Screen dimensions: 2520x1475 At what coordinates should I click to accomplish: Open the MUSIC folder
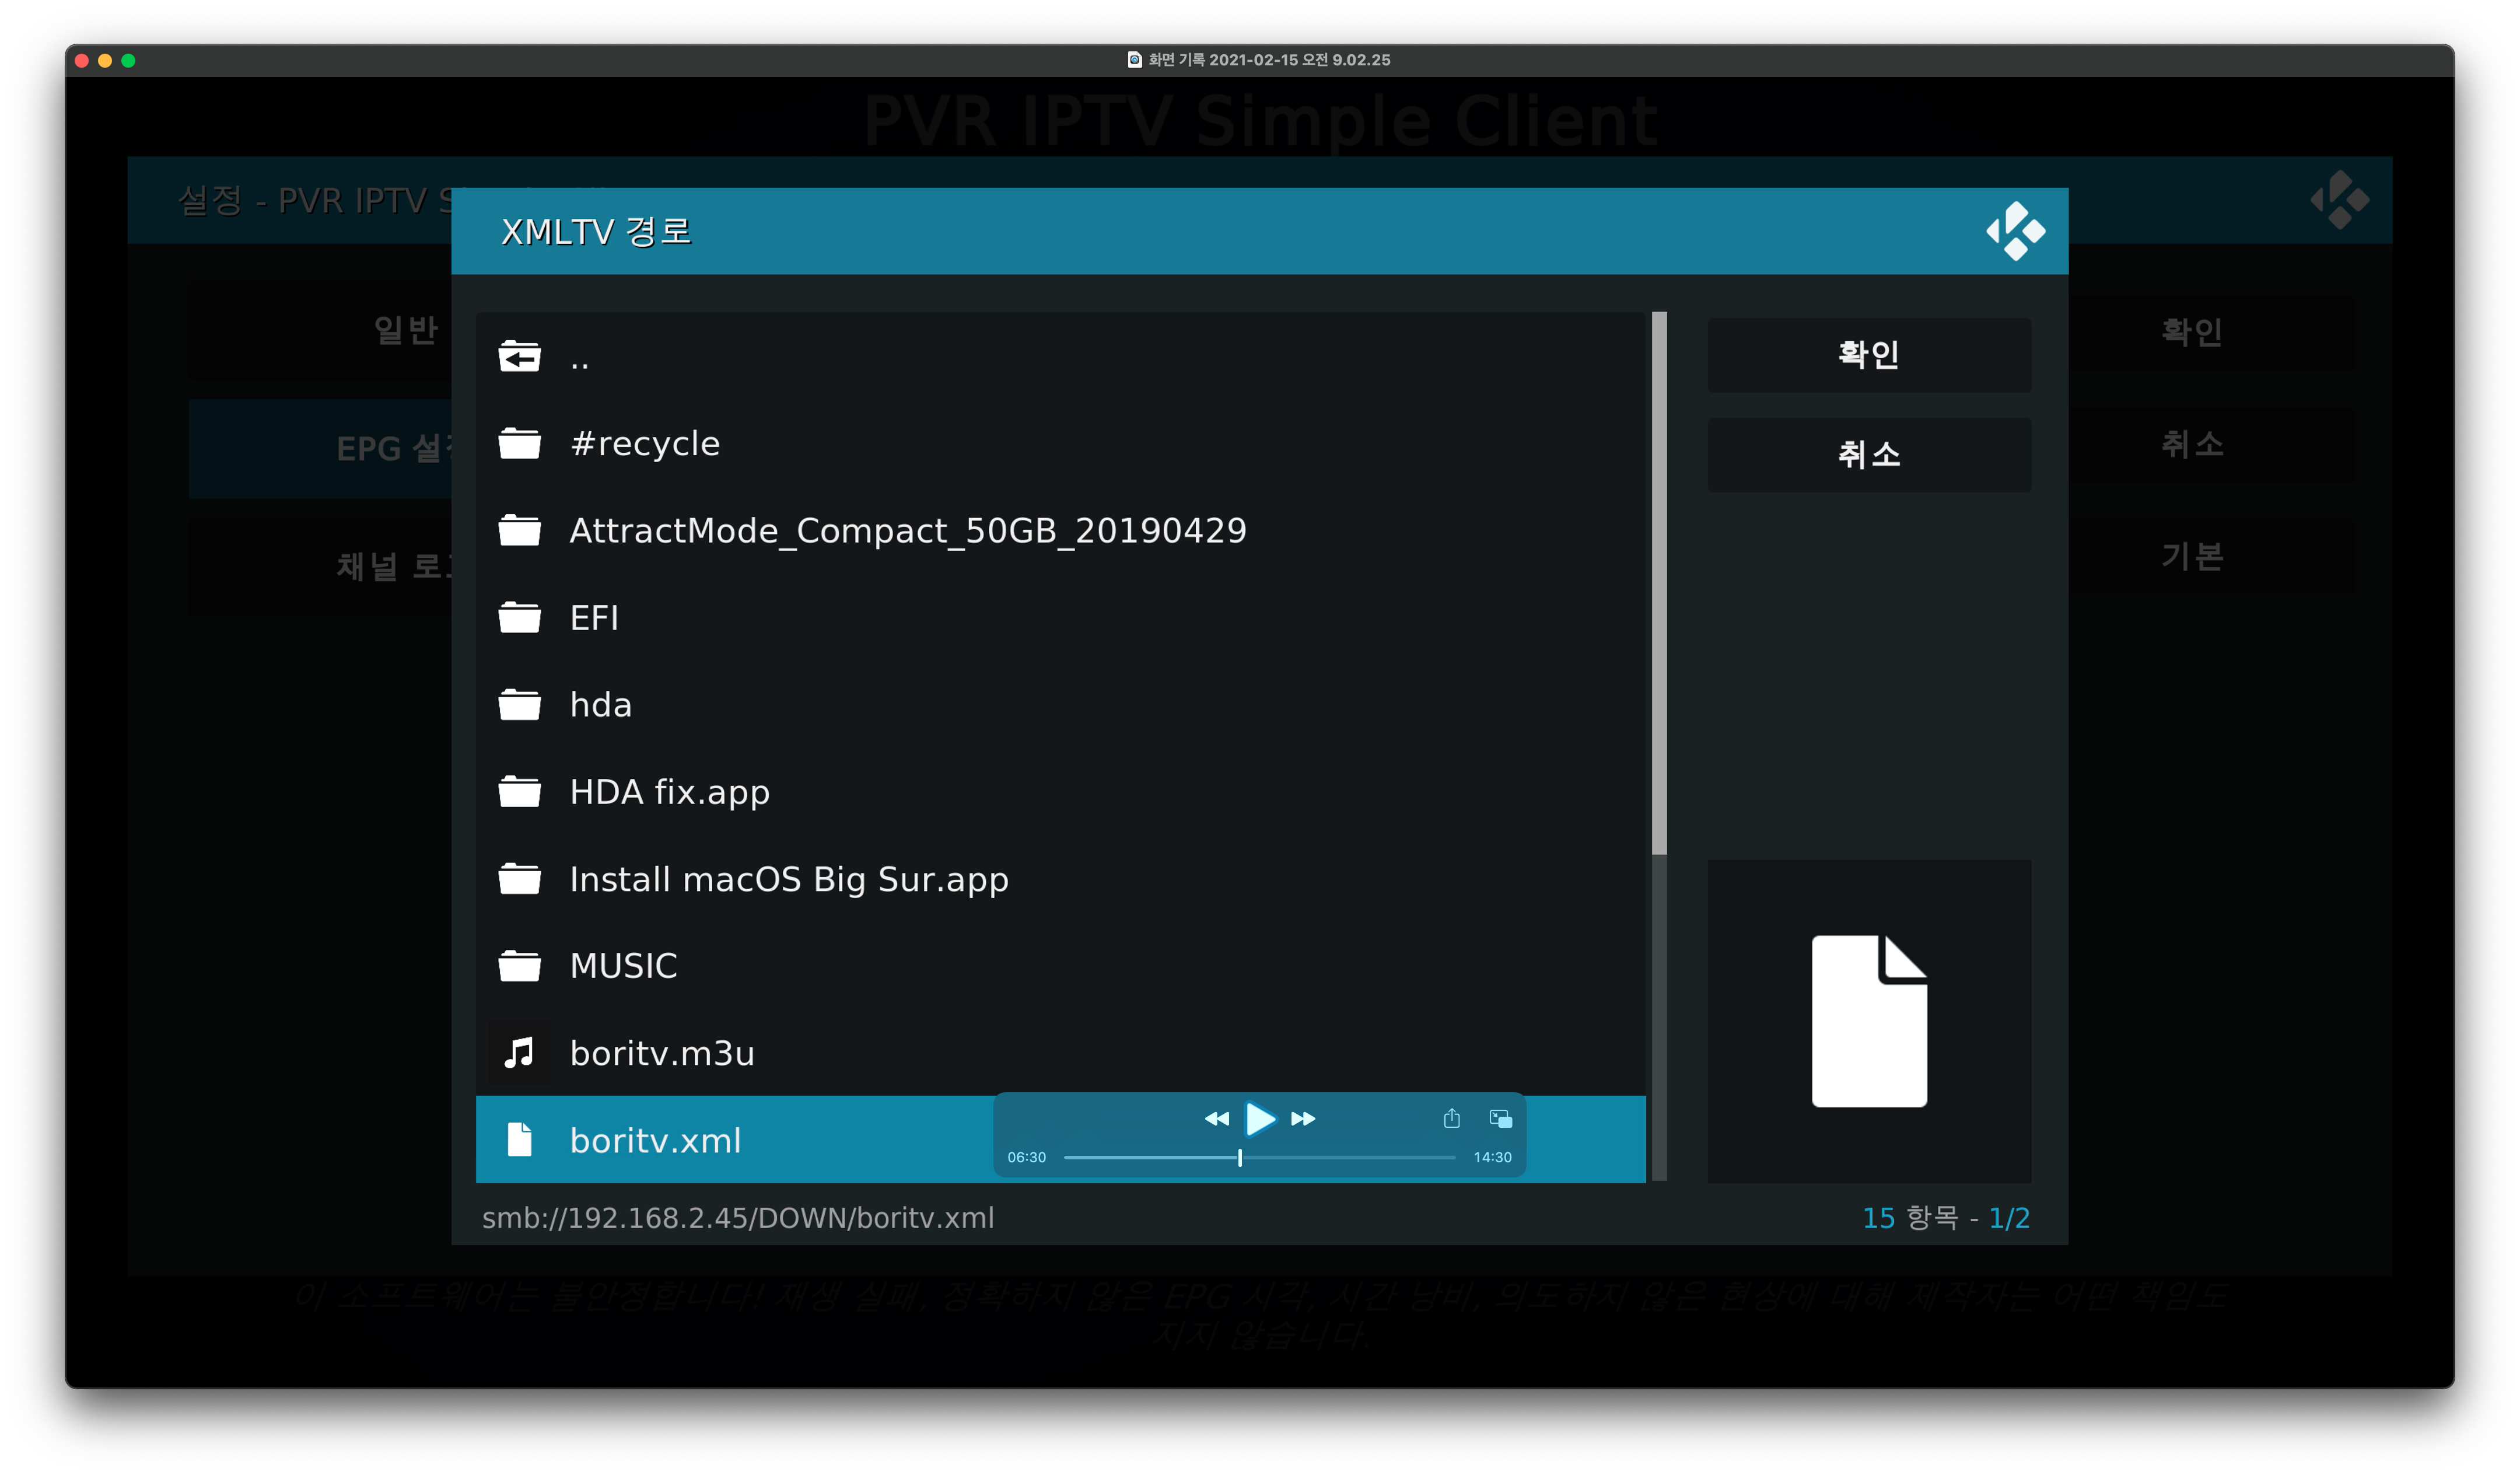tap(623, 966)
